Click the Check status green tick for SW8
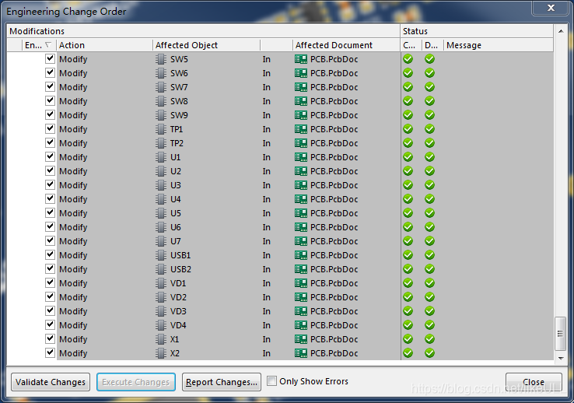574x403 pixels. click(x=408, y=101)
